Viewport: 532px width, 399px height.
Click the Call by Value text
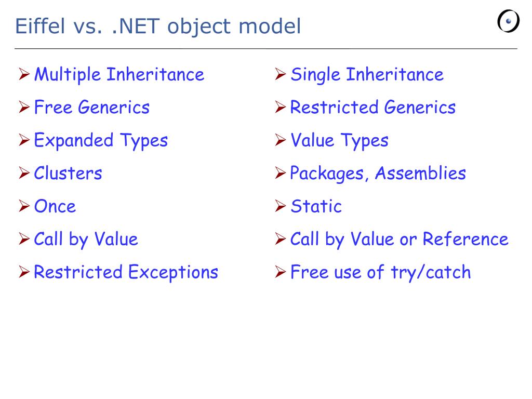coord(86,239)
